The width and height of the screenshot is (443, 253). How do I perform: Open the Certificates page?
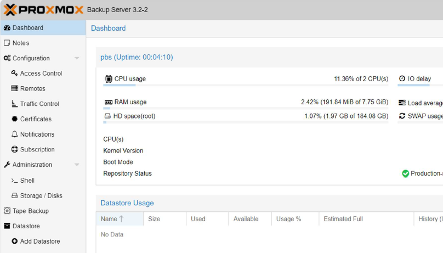click(x=43, y=119)
